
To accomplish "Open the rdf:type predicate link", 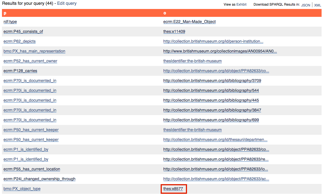I will pos(10,22).
